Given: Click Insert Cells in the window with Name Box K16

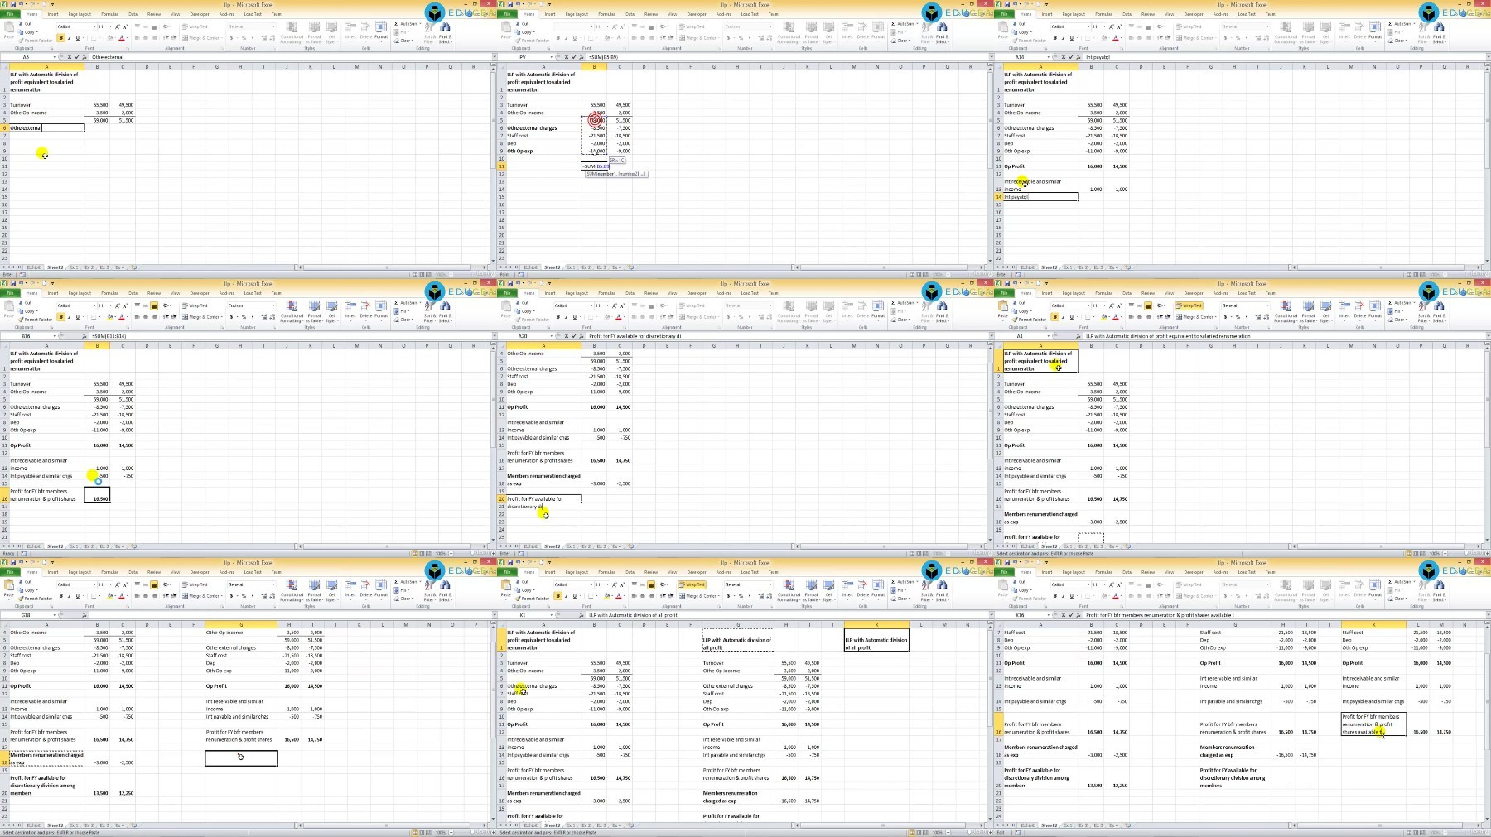Looking at the screenshot, I should pos(1344,589).
